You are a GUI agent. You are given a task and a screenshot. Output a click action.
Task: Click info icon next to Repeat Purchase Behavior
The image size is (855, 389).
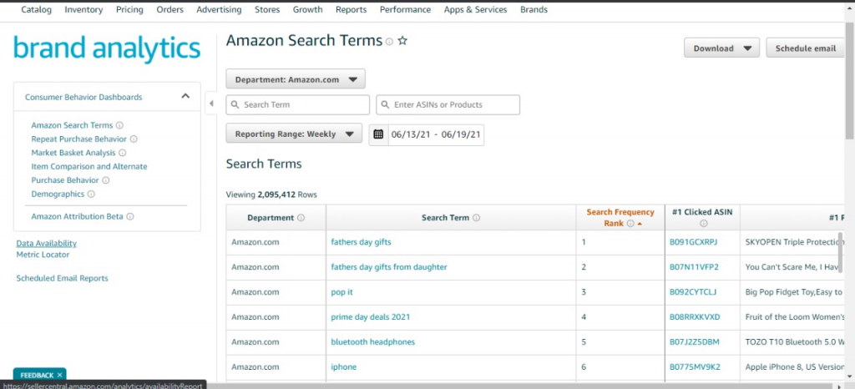(x=134, y=139)
